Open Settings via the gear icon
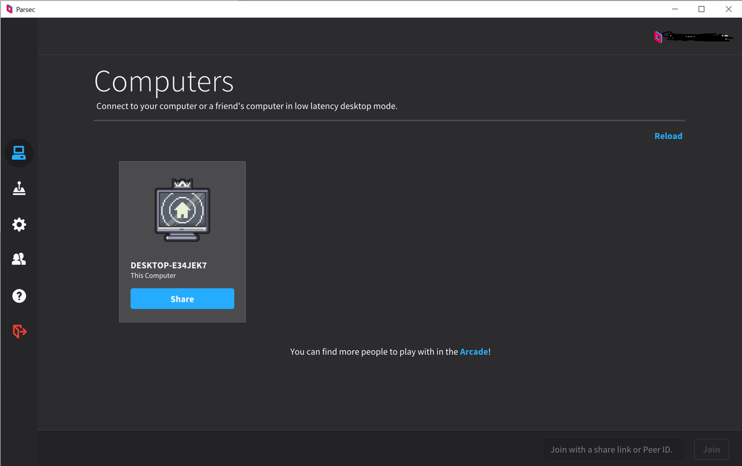742x466 pixels. pos(19,224)
